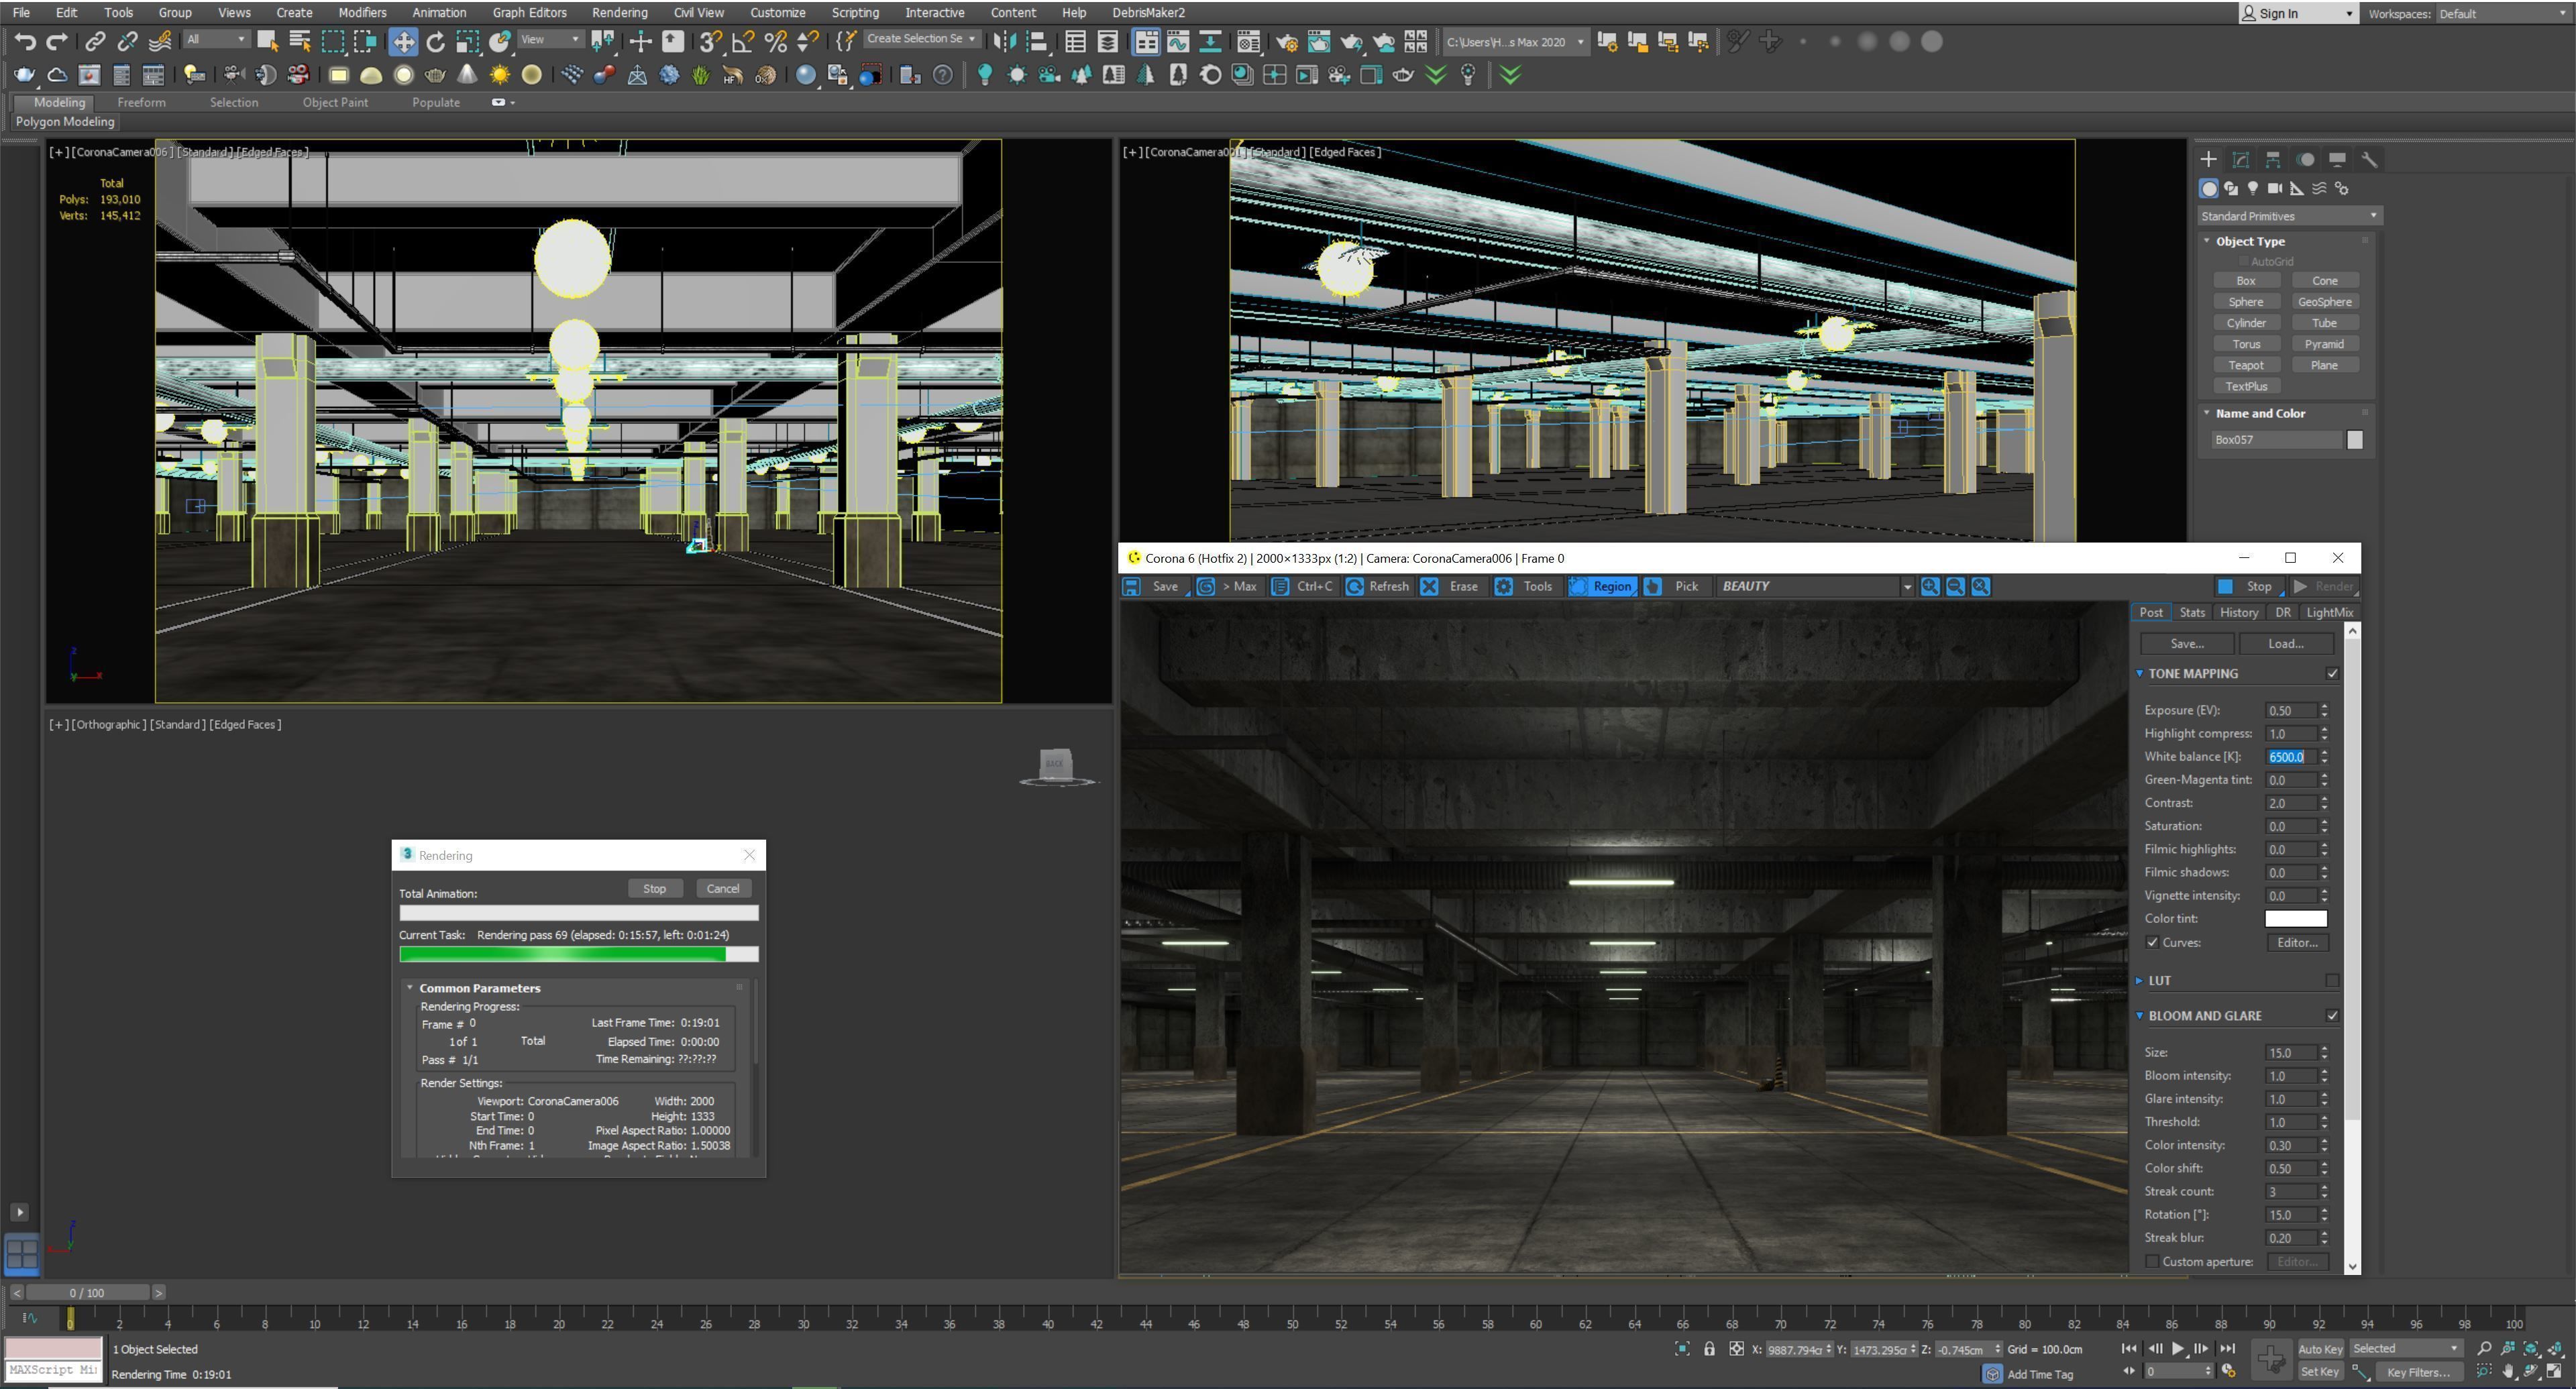Open the Curve Editor icon
Image resolution: width=2576 pixels, height=1389 pixels.
coord(1178,42)
